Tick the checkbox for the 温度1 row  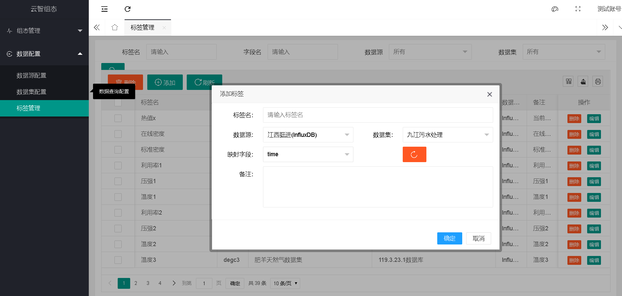(118, 197)
